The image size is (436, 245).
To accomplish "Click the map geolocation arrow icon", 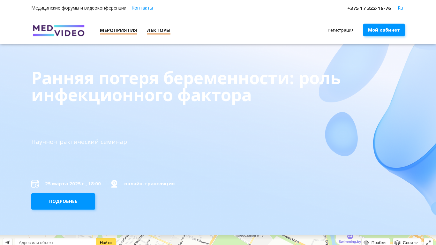I will (x=8, y=242).
